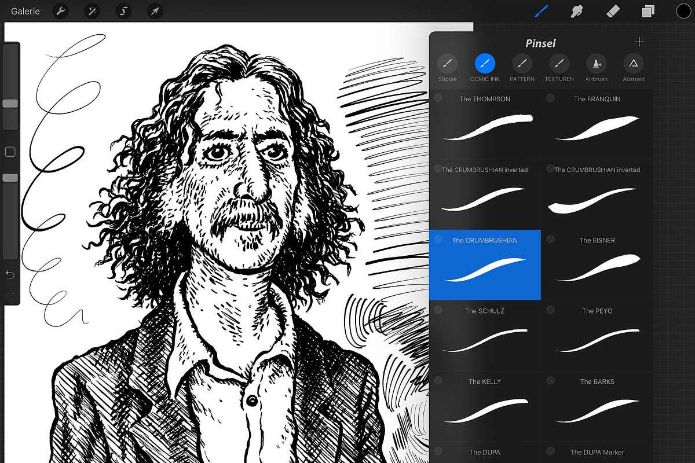Click the "The DUPA" brush label
Screen dimensions: 695x463
485,452
